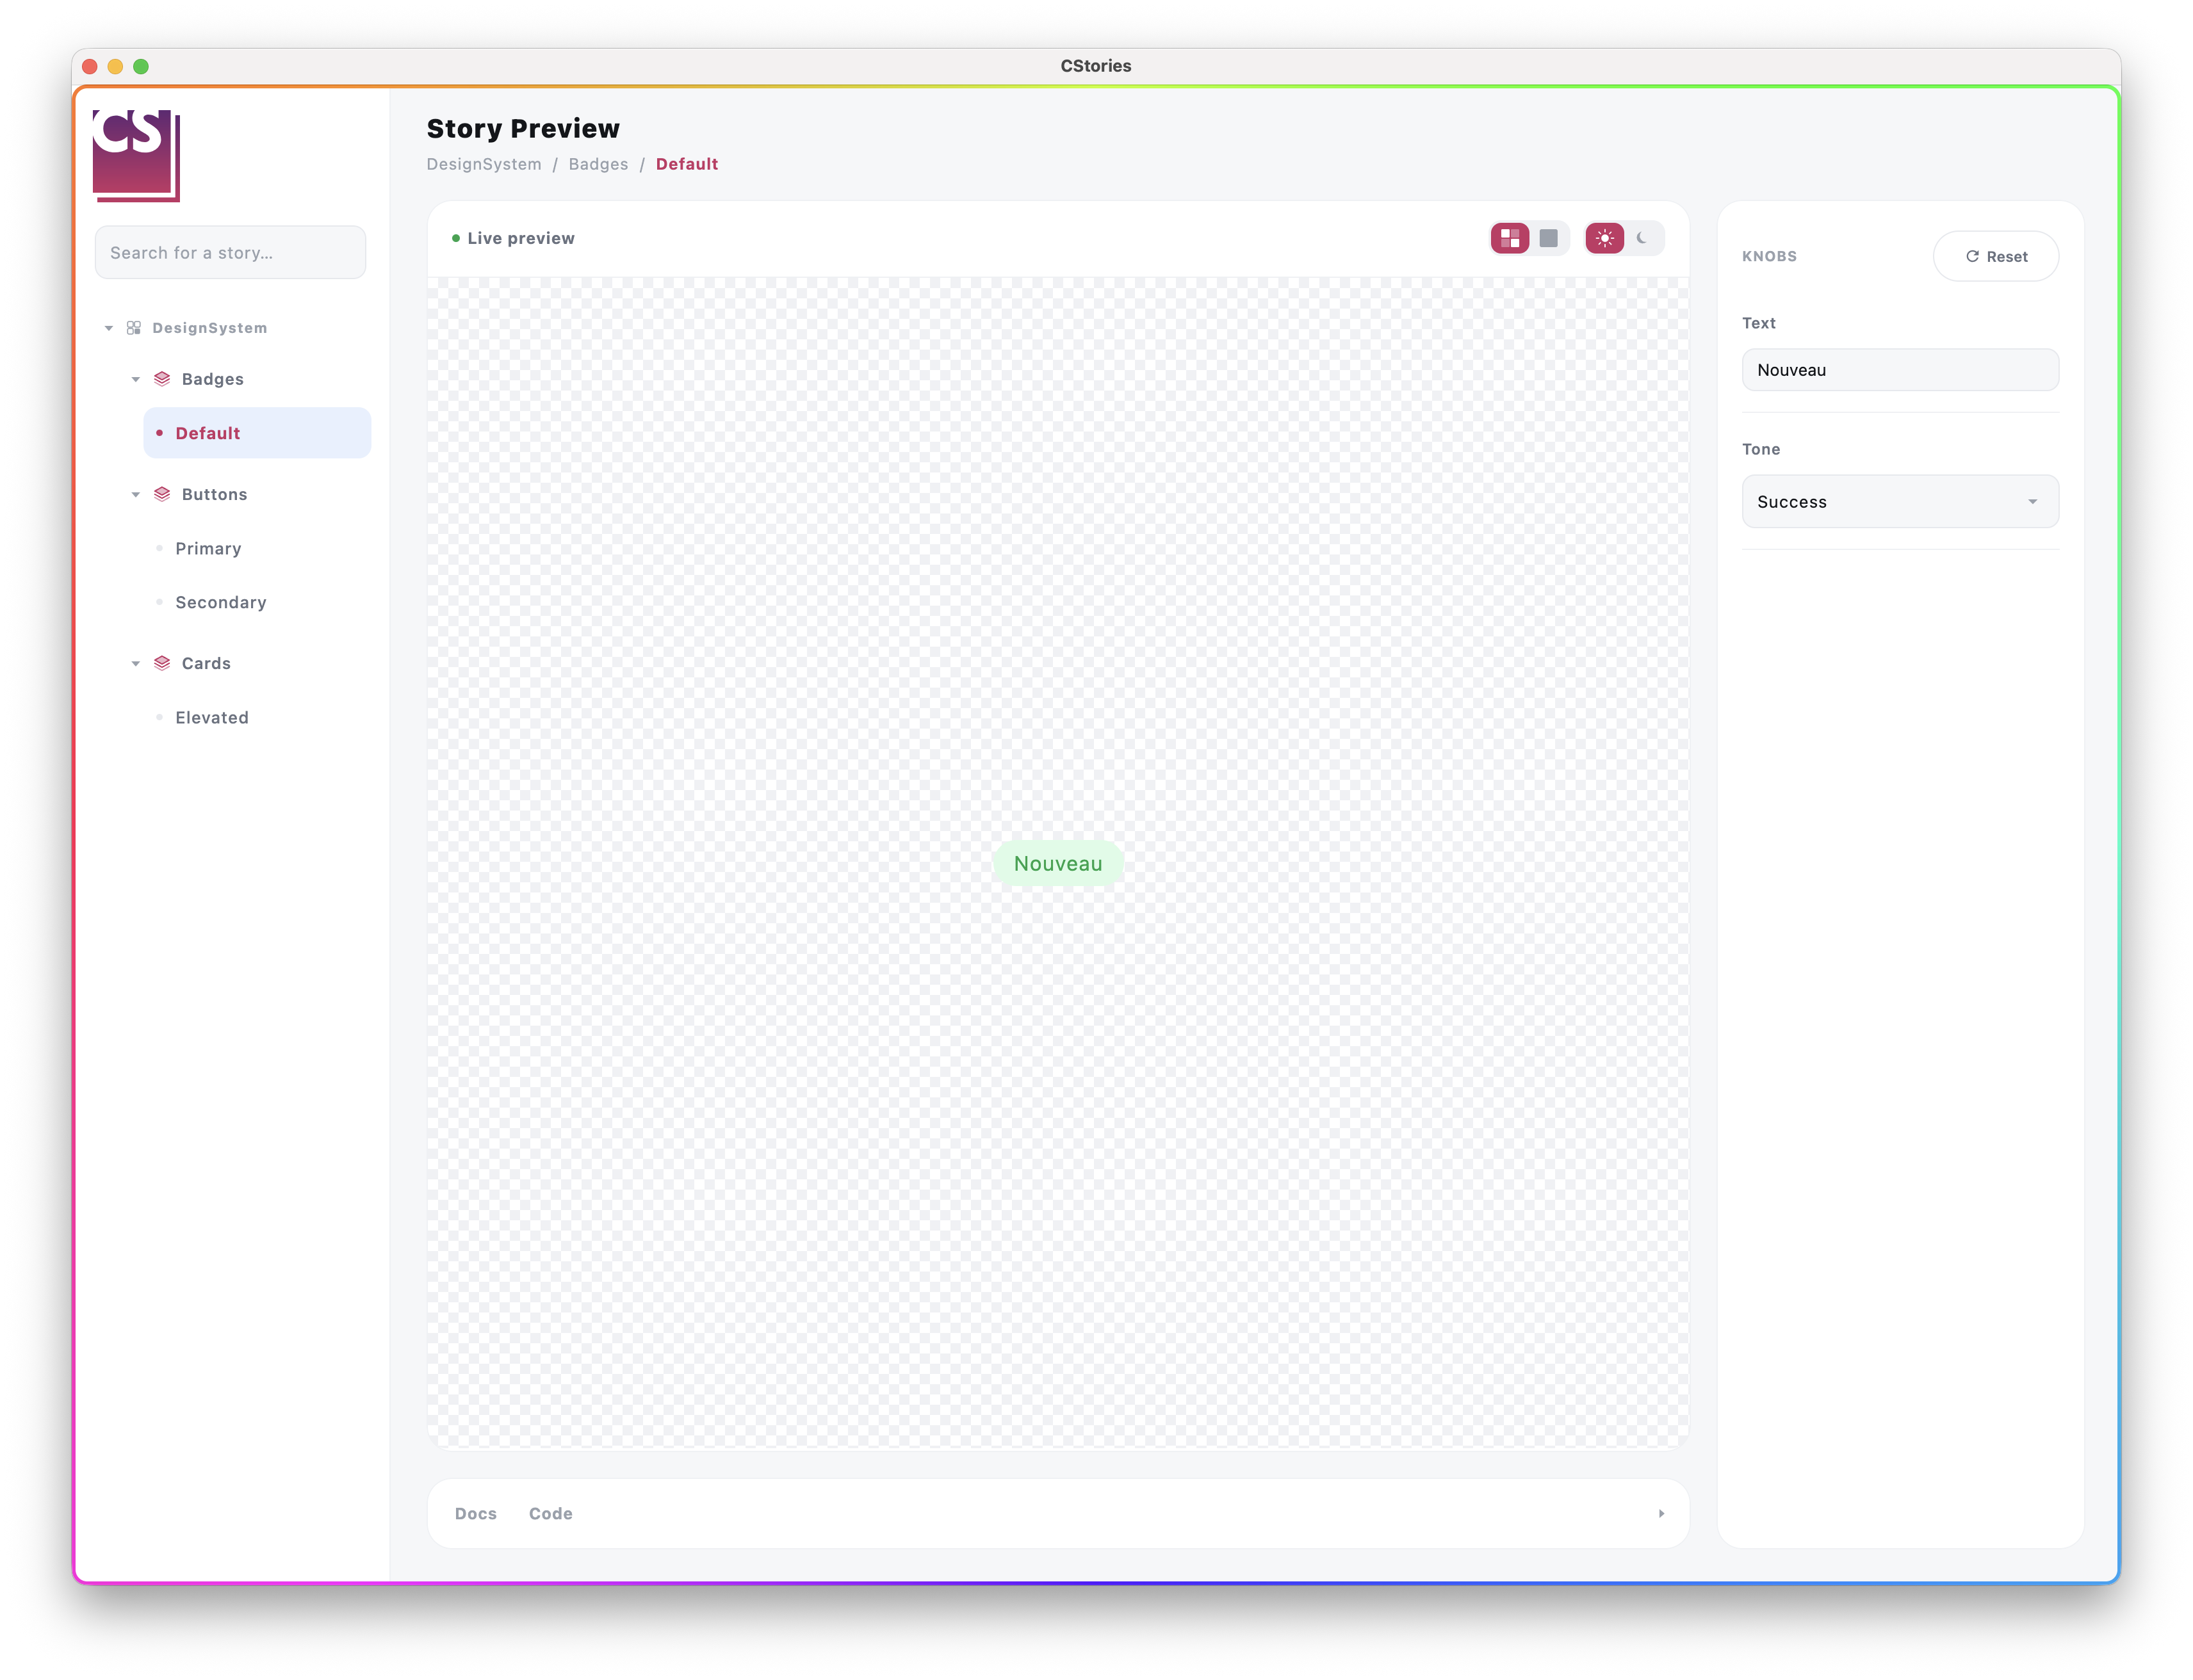The image size is (2193, 1680).
Task: Click the story search field
Action: (x=230, y=252)
